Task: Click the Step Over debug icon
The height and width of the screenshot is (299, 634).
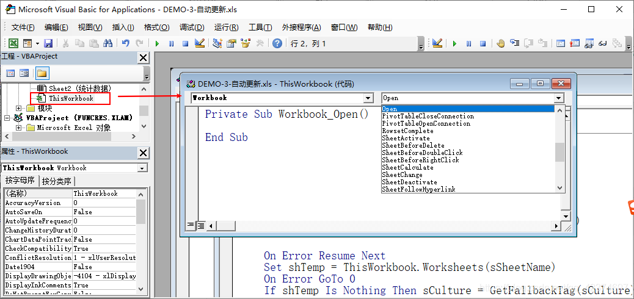Action: click(x=528, y=44)
